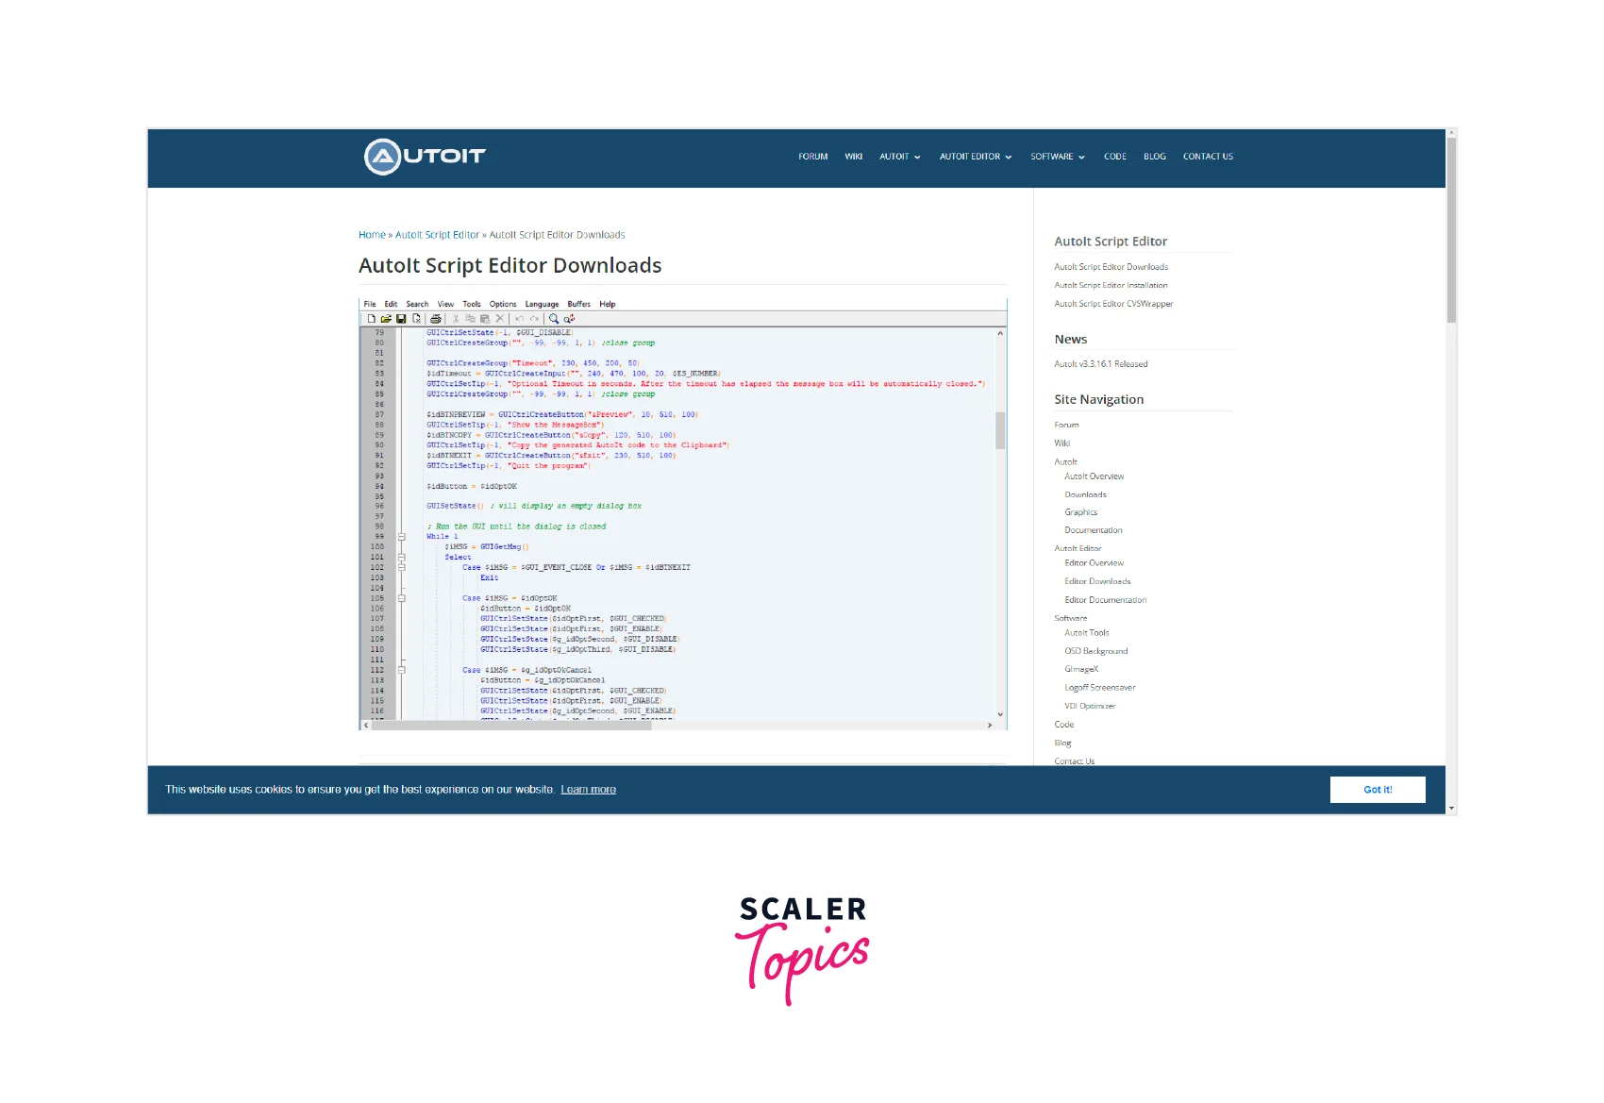Click the Print icon in editor toolbar
The width and height of the screenshot is (1604, 1103).
(436, 319)
